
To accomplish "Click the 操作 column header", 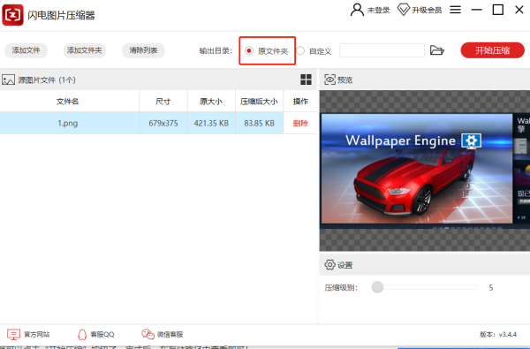I will coord(300,102).
